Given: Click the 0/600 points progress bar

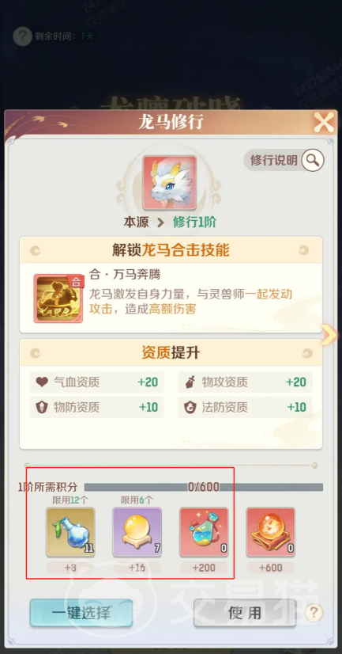Looking at the screenshot, I should tap(204, 487).
